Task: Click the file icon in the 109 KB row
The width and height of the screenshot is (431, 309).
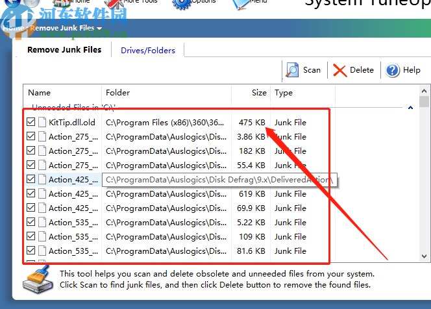Action: (x=42, y=236)
